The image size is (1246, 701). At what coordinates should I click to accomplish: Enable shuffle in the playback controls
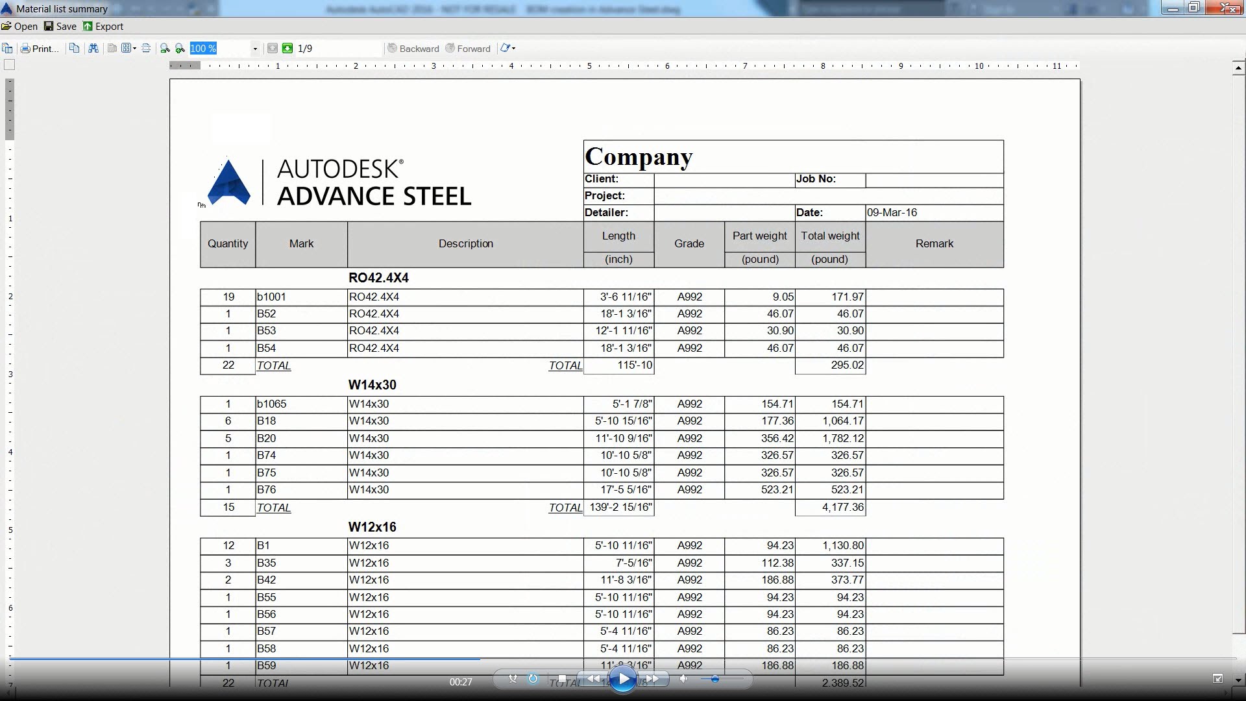tap(513, 678)
